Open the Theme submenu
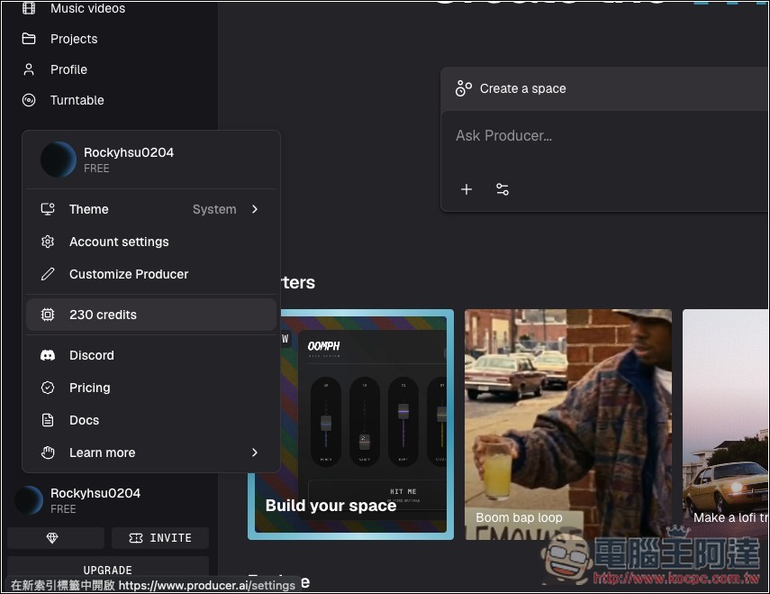This screenshot has height=594, width=770. point(151,209)
